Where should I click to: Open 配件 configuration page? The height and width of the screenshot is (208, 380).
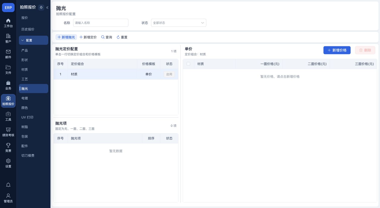tap(33, 146)
